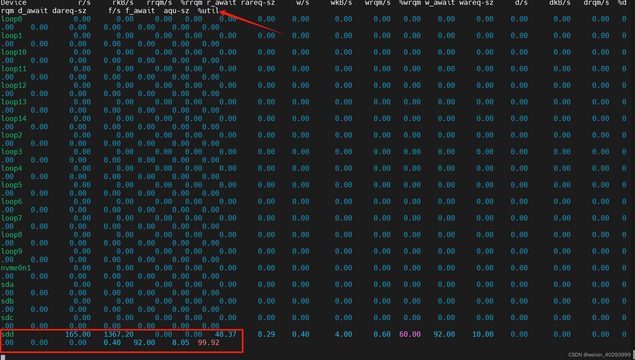
Task: Click the 99.92 %util value
Action: click(x=208, y=342)
